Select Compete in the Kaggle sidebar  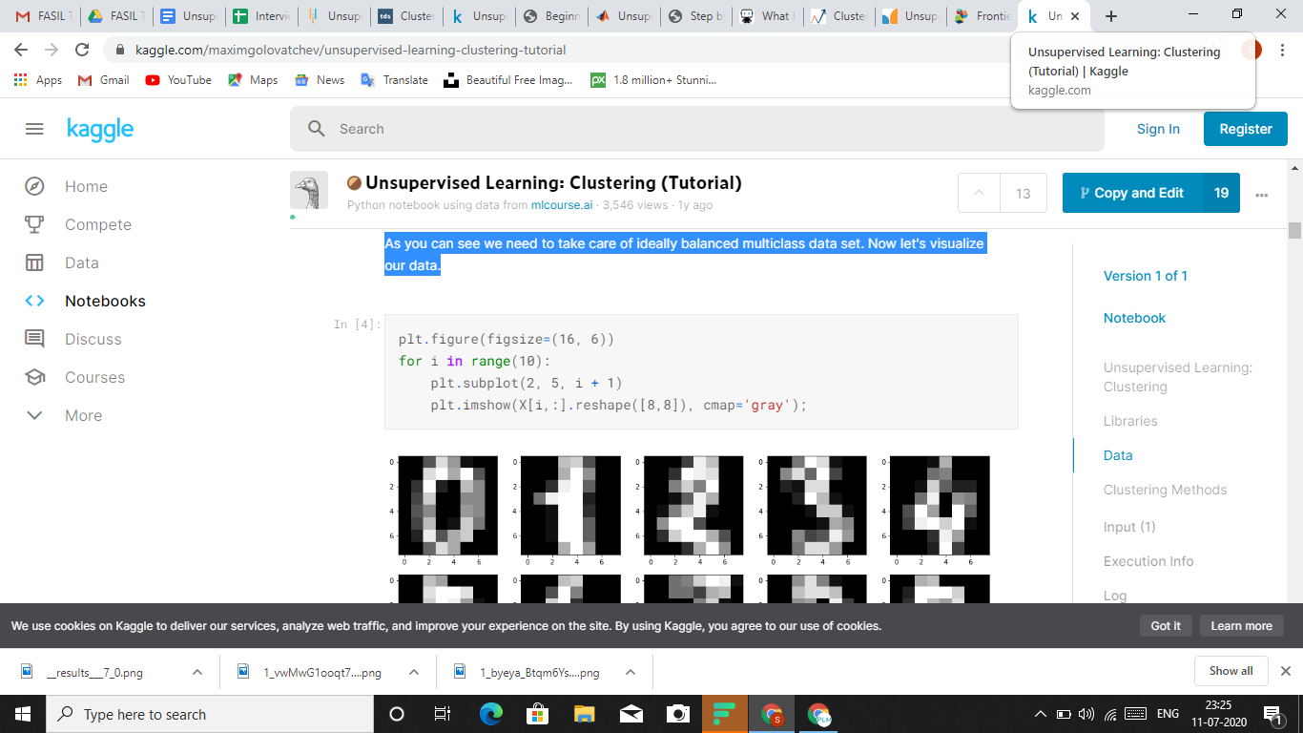(98, 224)
